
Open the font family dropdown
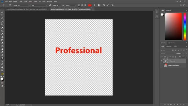click(29, 5)
